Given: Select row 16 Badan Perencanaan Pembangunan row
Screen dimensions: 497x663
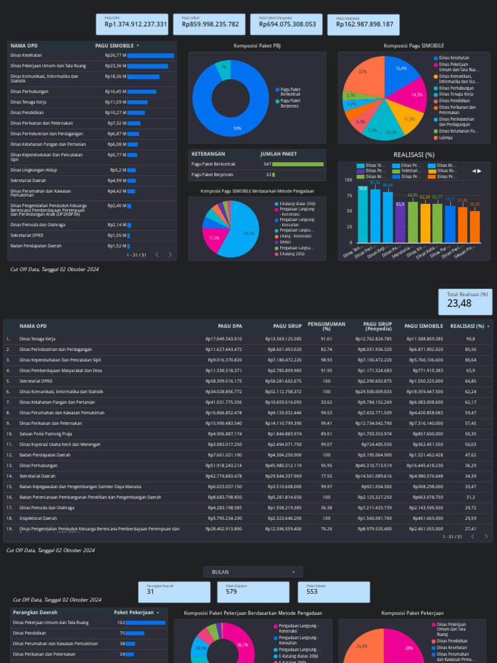Looking at the screenshot, I should [248, 497].
